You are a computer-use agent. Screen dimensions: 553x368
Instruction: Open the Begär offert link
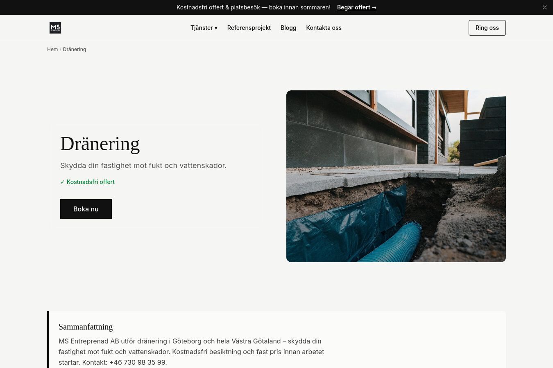[x=357, y=7]
